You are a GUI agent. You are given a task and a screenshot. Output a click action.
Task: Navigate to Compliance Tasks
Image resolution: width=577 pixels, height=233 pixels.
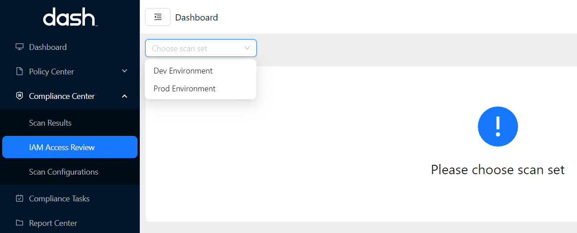click(x=59, y=198)
